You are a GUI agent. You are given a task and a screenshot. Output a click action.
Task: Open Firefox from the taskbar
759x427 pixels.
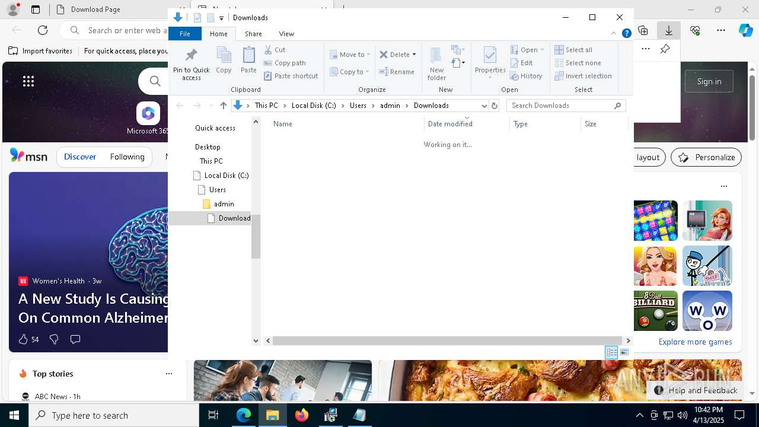click(x=301, y=415)
